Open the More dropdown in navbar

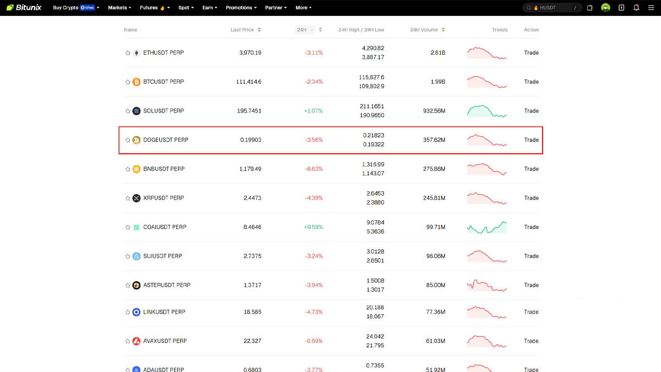(x=304, y=8)
